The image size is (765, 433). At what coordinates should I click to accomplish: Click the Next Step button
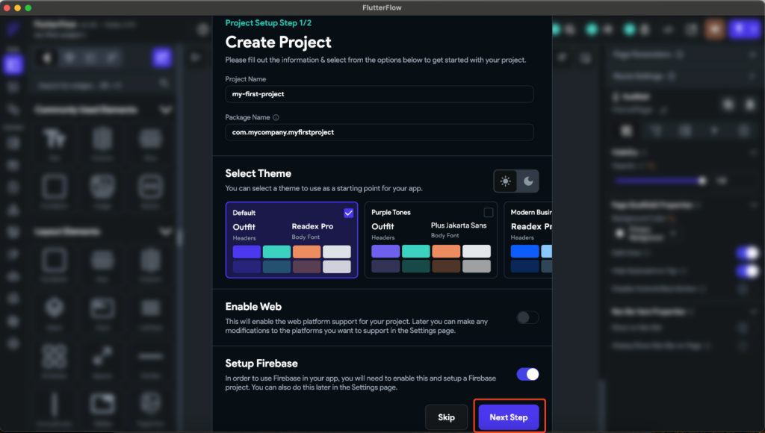[x=509, y=417]
